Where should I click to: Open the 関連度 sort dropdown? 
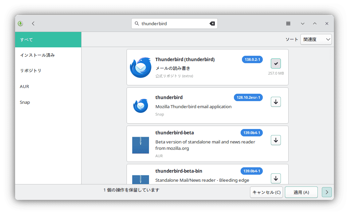click(x=316, y=39)
